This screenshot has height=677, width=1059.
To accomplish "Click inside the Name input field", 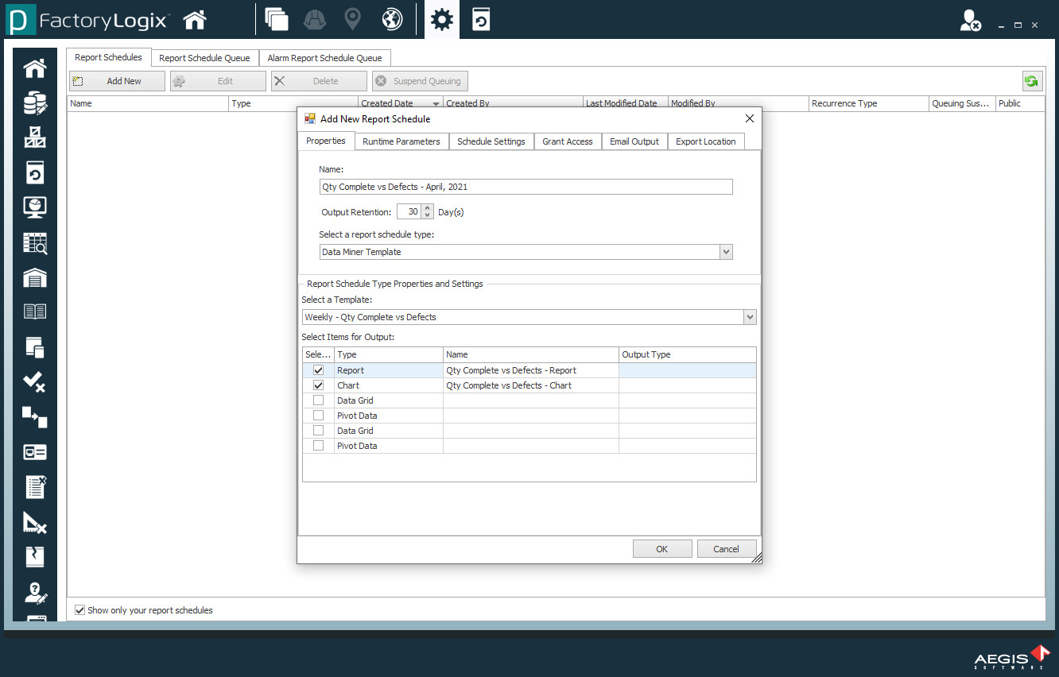I will (526, 186).
